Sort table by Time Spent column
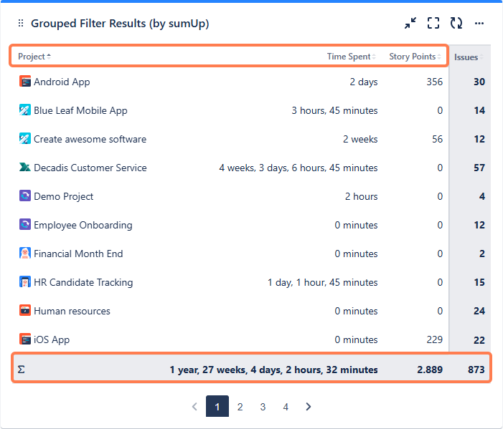This screenshot has height=429, width=503. point(349,57)
